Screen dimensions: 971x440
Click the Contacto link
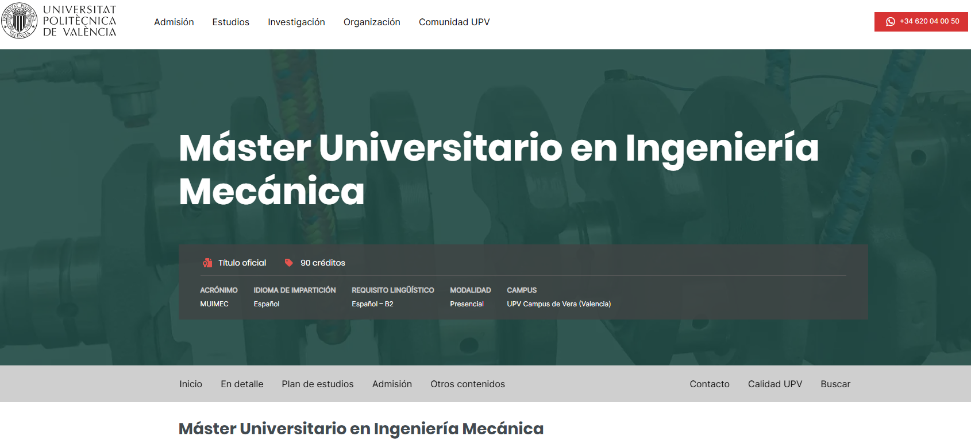pos(710,384)
